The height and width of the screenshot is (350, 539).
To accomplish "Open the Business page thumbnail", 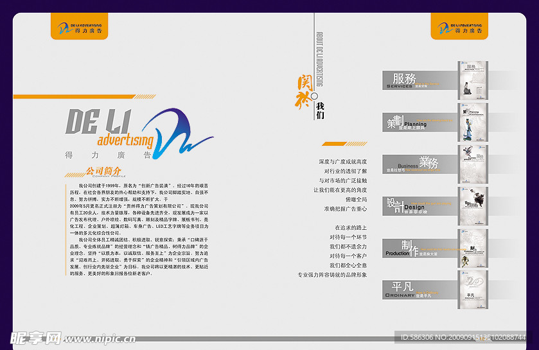I will coord(473,164).
